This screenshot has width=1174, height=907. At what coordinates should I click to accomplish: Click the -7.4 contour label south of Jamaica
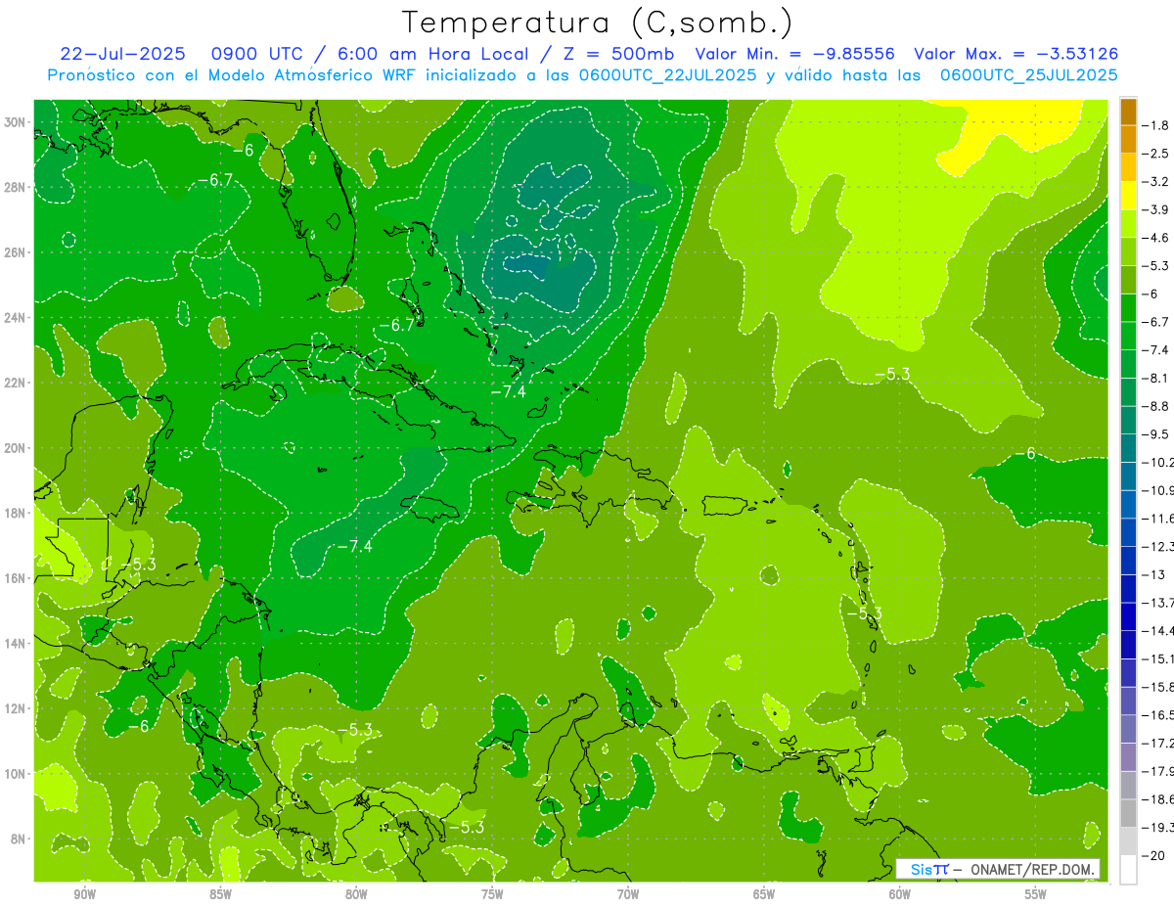(354, 546)
